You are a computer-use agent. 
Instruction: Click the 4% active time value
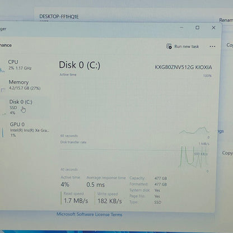65,184
